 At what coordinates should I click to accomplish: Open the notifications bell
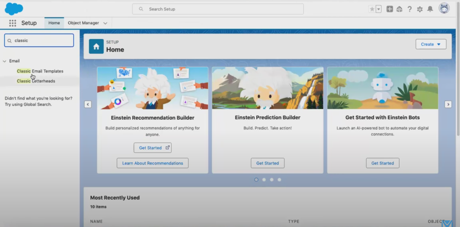(430, 9)
